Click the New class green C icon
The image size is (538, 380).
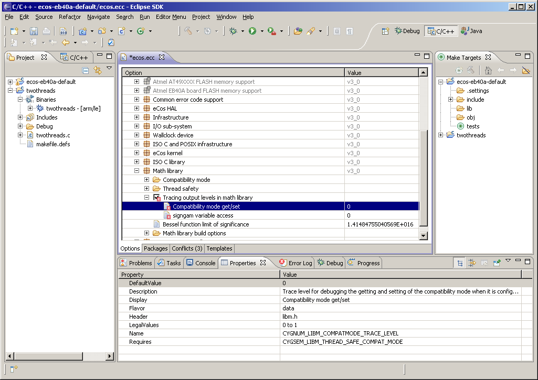tap(141, 31)
